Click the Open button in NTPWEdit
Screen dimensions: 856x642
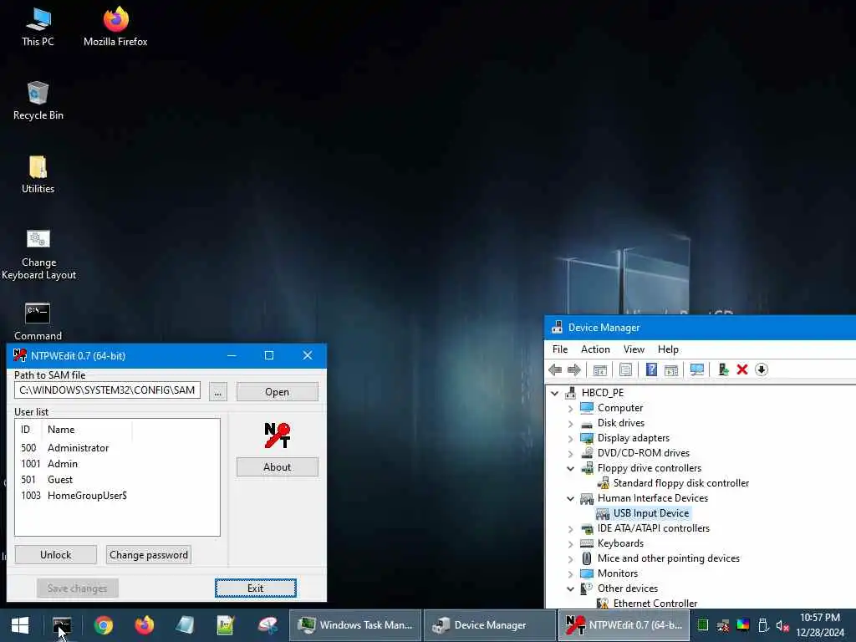pyautogui.click(x=278, y=392)
